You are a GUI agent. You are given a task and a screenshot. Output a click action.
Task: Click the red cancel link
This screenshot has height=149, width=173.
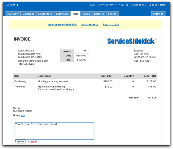click(33, 141)
